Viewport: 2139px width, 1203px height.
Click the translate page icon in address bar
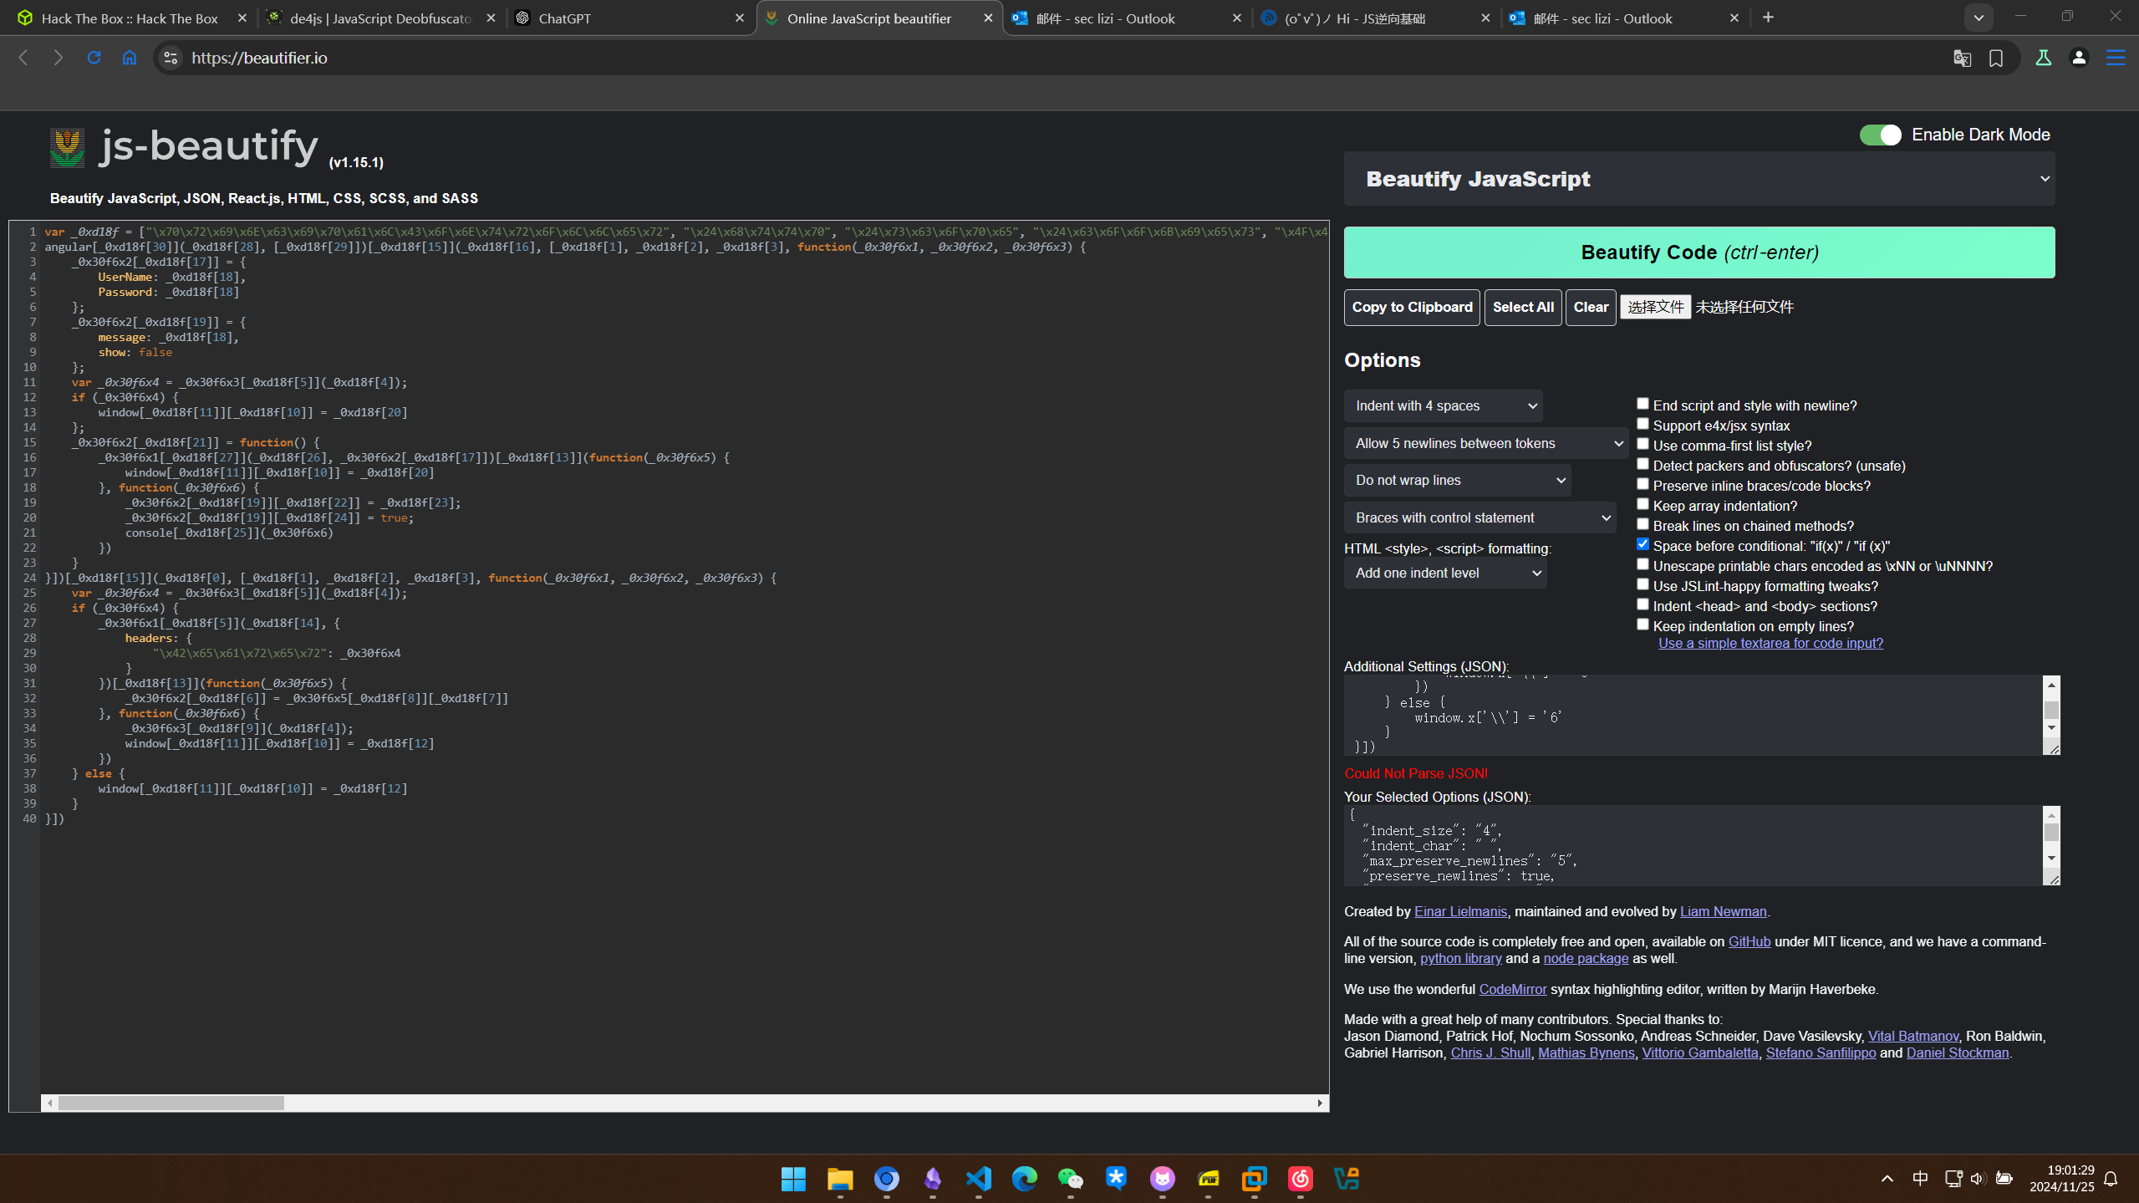pyautogui.click(x=1962, y=58)
